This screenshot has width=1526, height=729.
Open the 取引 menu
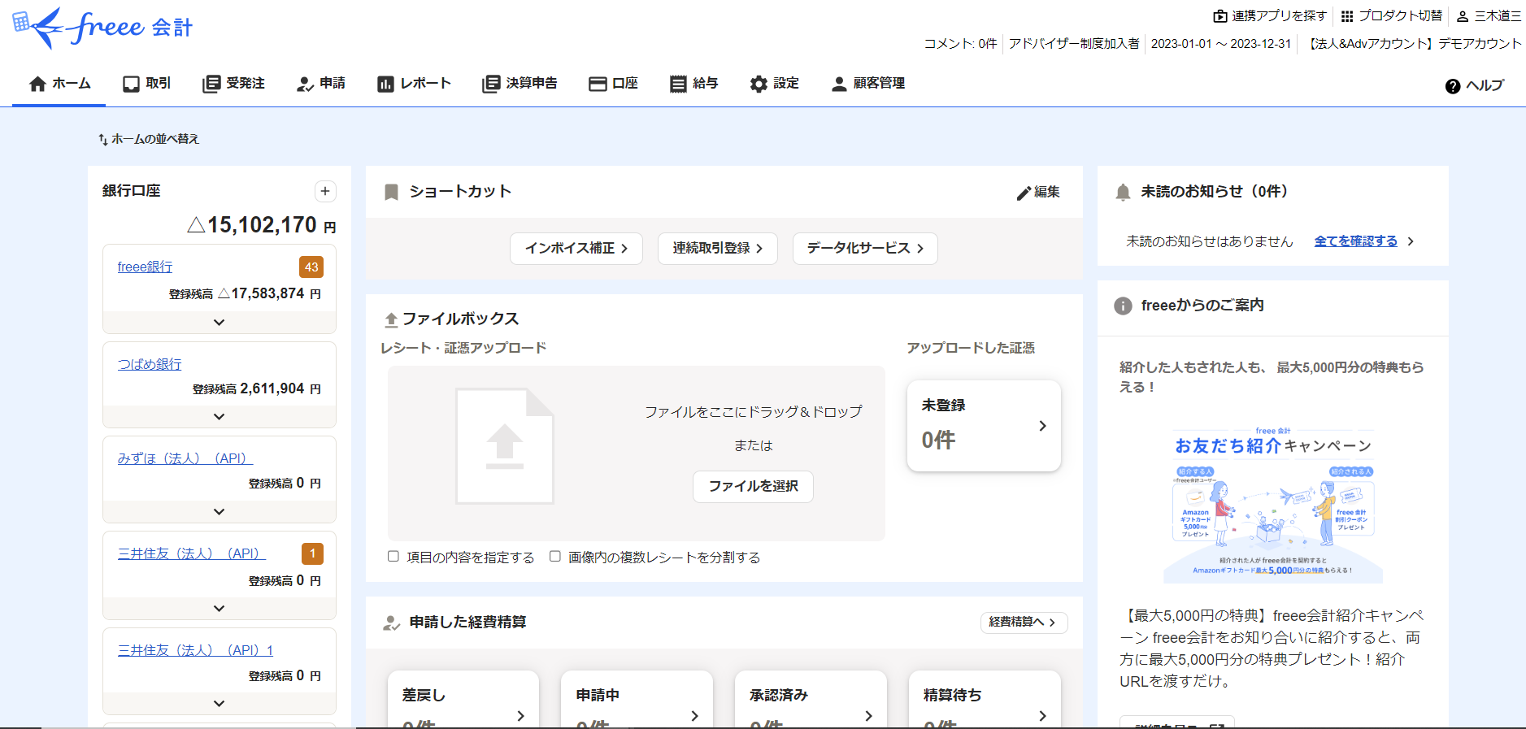point(146,84)
